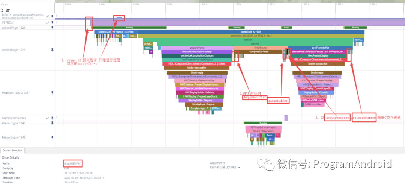Open counter chart options for FramebufferSurface track

pyautogui.click(x=48, y=118)
